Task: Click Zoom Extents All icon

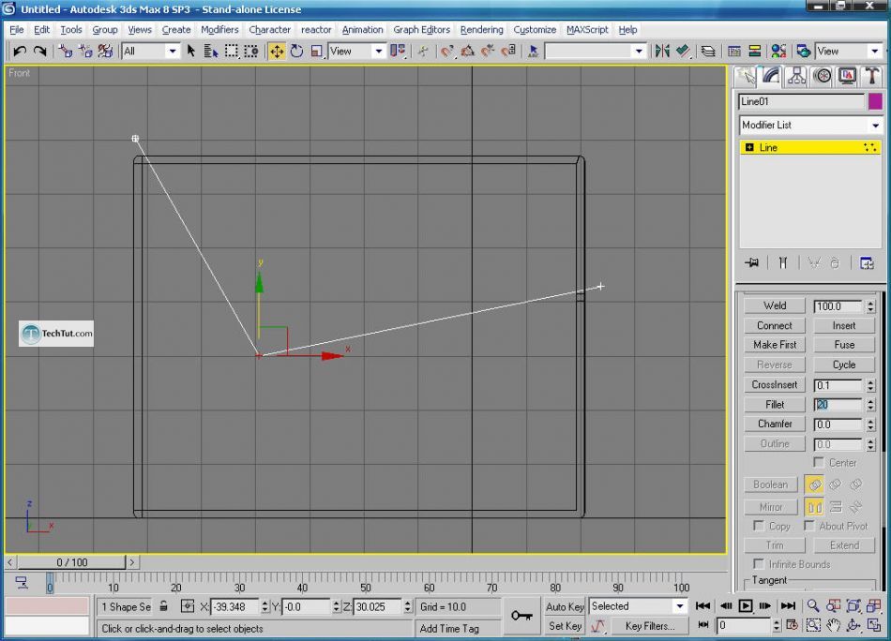Action: click(873, 605)
